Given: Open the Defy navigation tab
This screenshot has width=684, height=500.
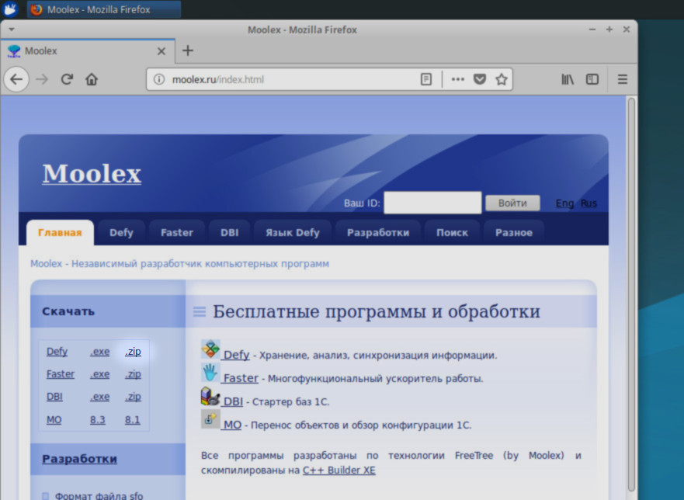Looking at the screenshot, I should (x=121, y=233).
